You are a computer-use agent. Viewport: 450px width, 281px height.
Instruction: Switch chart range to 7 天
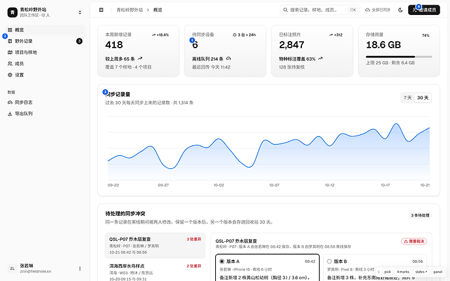[x=408, y=98]
